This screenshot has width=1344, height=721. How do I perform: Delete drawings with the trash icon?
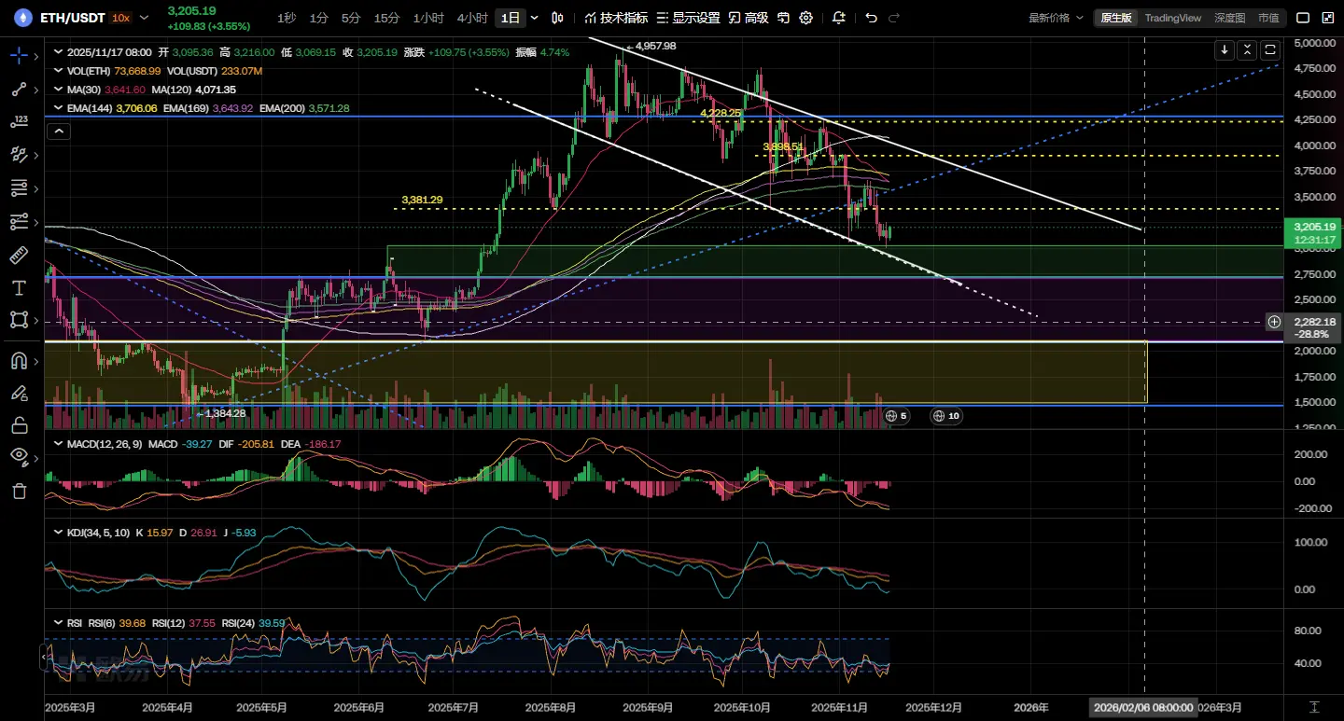click(x=19, y=491)
